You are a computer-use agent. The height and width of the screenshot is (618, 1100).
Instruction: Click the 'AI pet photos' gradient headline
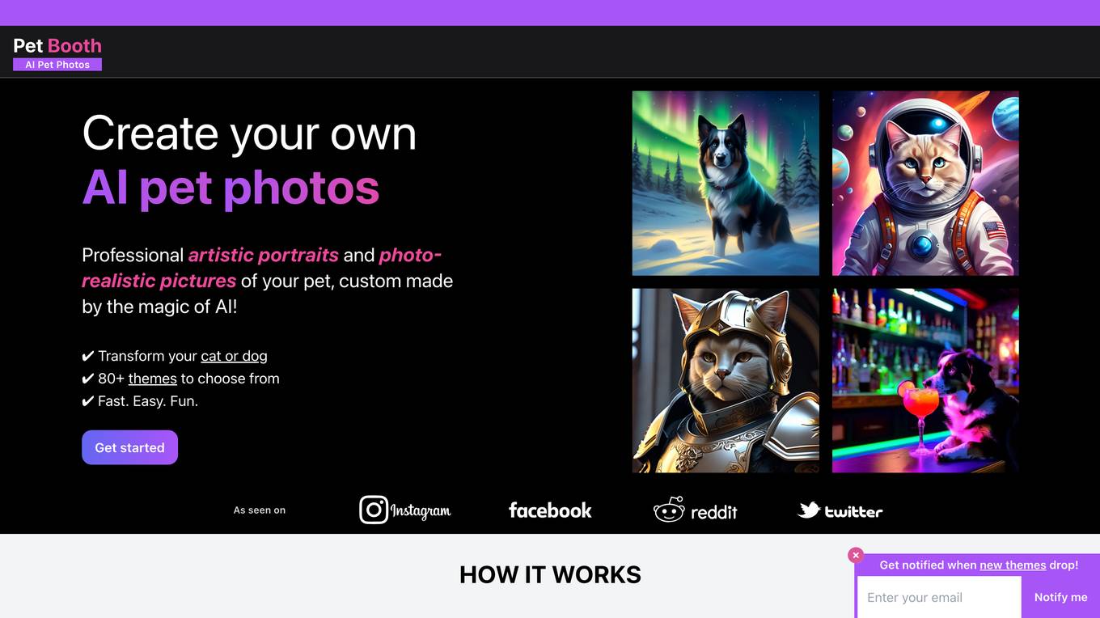[231, 186]
